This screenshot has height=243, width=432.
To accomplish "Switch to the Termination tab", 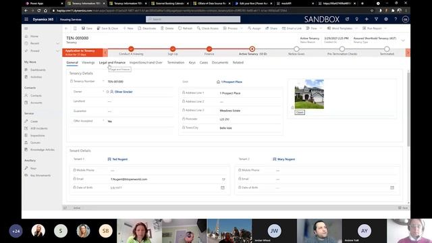I will point(175,63).
